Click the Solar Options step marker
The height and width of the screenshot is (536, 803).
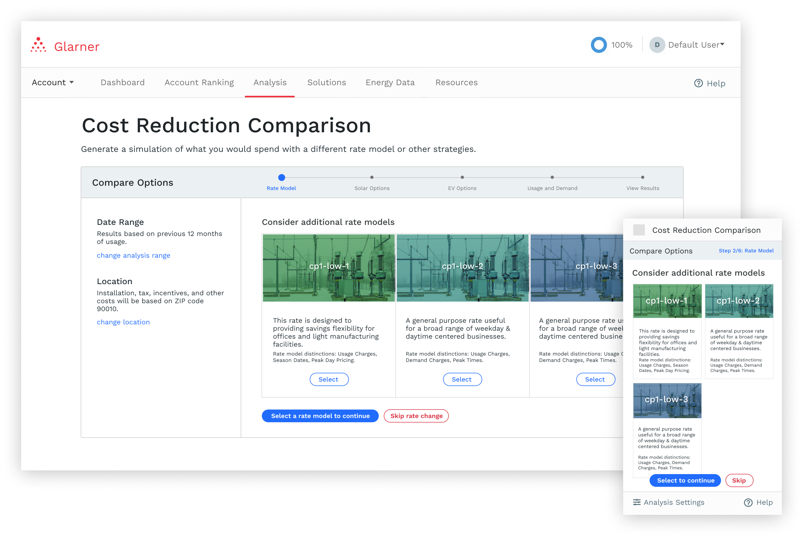(x=372, y=177)
